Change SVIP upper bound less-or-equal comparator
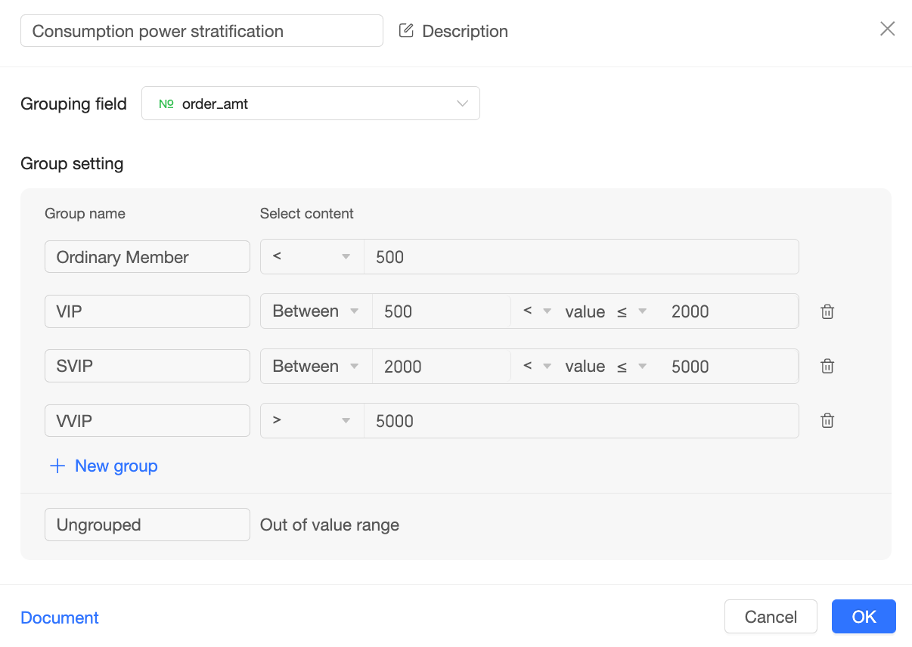 point(631,366)
